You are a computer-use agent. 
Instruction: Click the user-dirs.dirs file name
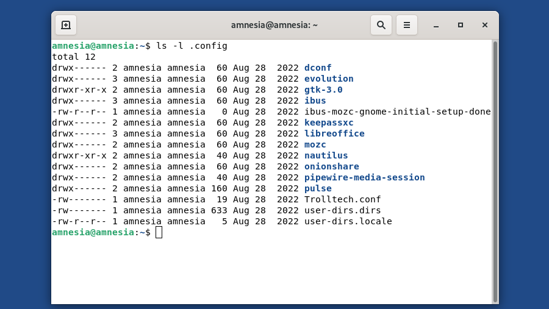click(342, 210)
